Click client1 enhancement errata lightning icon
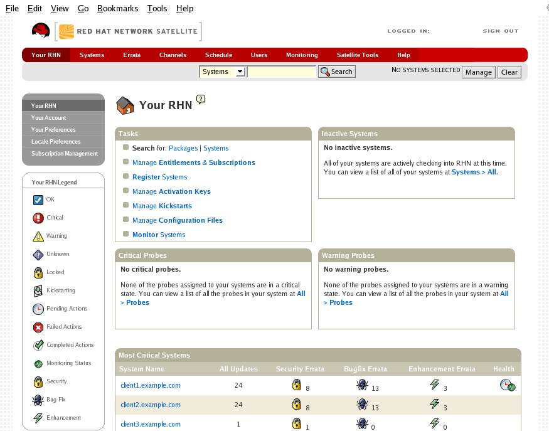549x431 pixels. tap(435, 385)
